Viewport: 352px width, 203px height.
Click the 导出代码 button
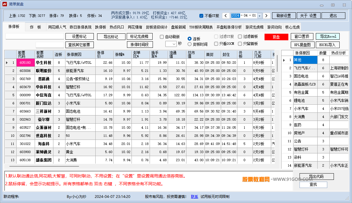[316, 177]
